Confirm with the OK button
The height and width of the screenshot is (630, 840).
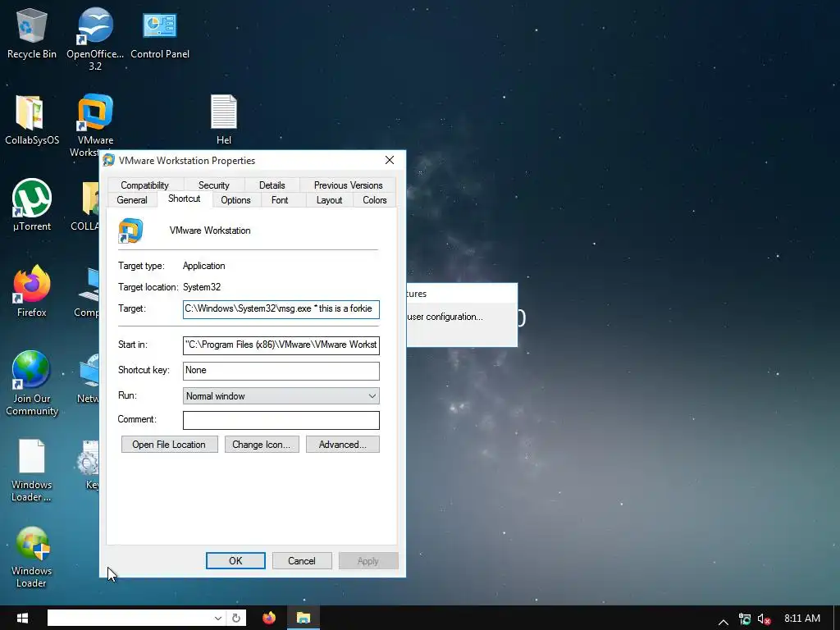[x=235, y=561]
